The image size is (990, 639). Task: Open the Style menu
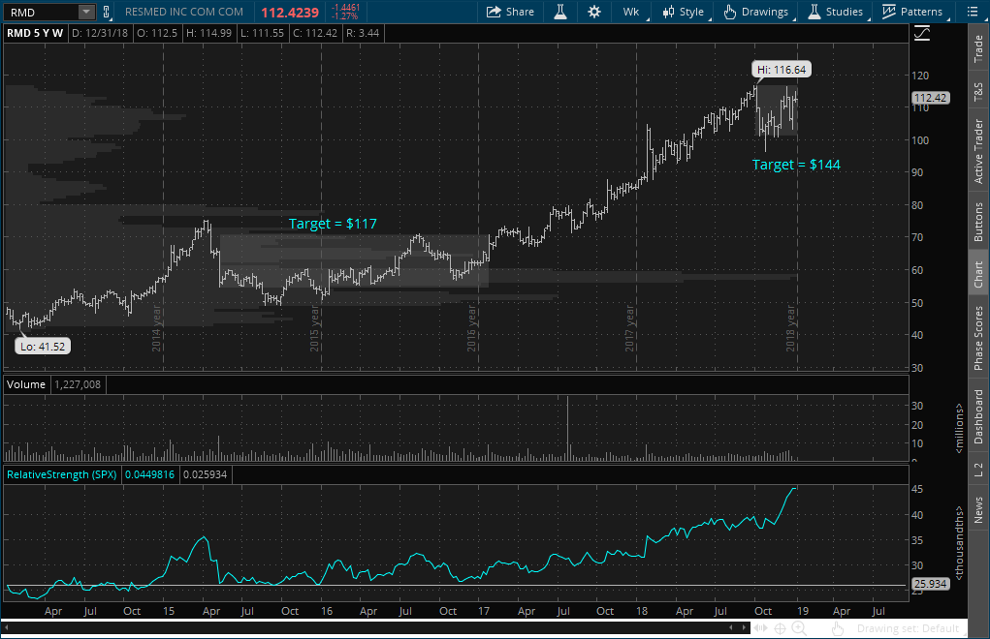(x=684, y=12)
